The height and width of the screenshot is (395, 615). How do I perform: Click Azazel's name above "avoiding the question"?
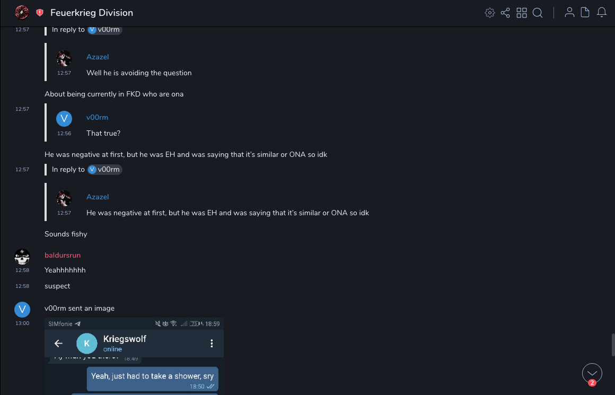coord(98,57)
